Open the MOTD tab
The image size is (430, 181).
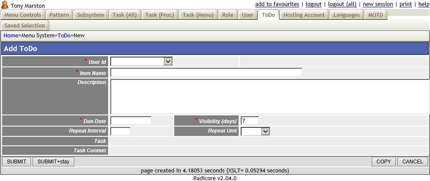[375, 15]
